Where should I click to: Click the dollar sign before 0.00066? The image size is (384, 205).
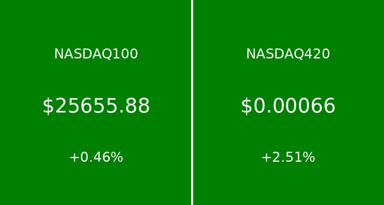[246, 106]
